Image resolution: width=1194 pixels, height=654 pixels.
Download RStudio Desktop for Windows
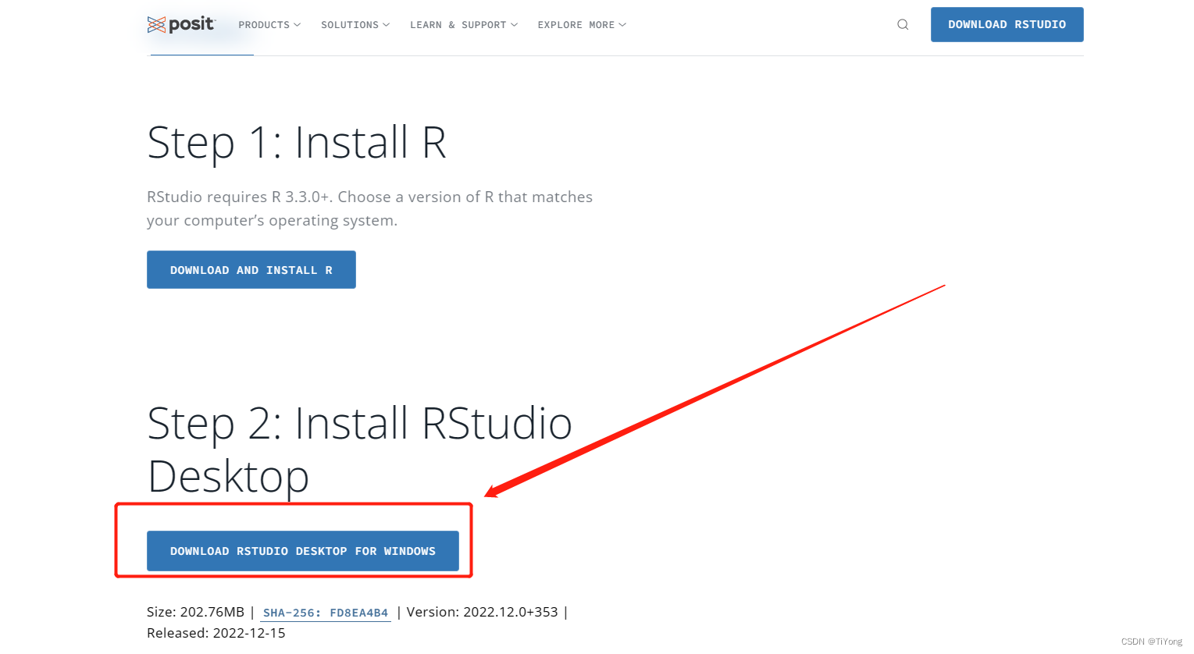click(303, 551)
